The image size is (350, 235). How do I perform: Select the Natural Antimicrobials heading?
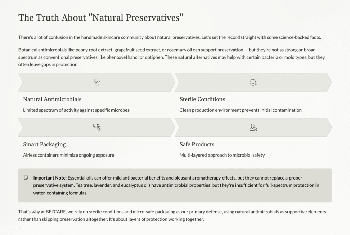click(x=52, y=99)
